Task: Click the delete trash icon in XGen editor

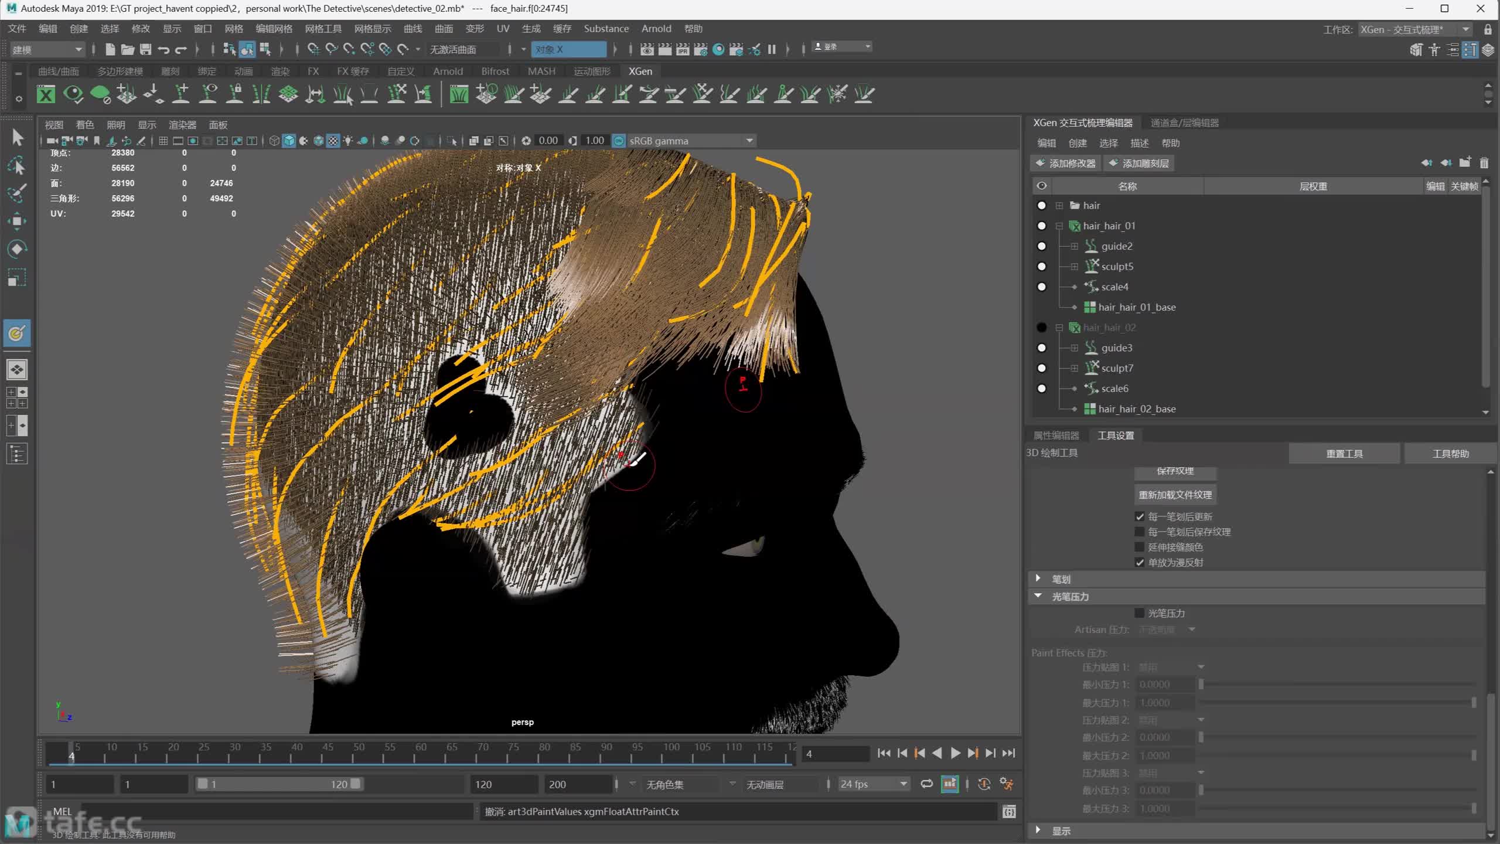Action: pos(1484,163)
